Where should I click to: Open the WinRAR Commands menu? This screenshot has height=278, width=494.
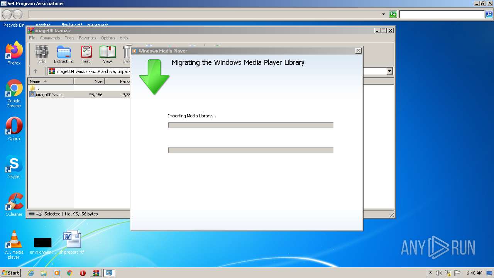[x=50, y=38]
